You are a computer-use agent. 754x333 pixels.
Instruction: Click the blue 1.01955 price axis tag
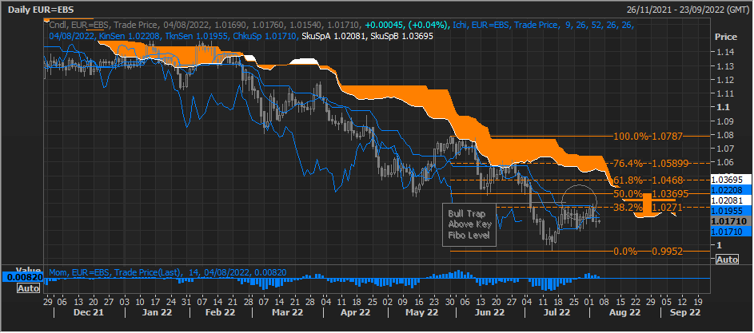pyautogui.click(x=731, y=211)
